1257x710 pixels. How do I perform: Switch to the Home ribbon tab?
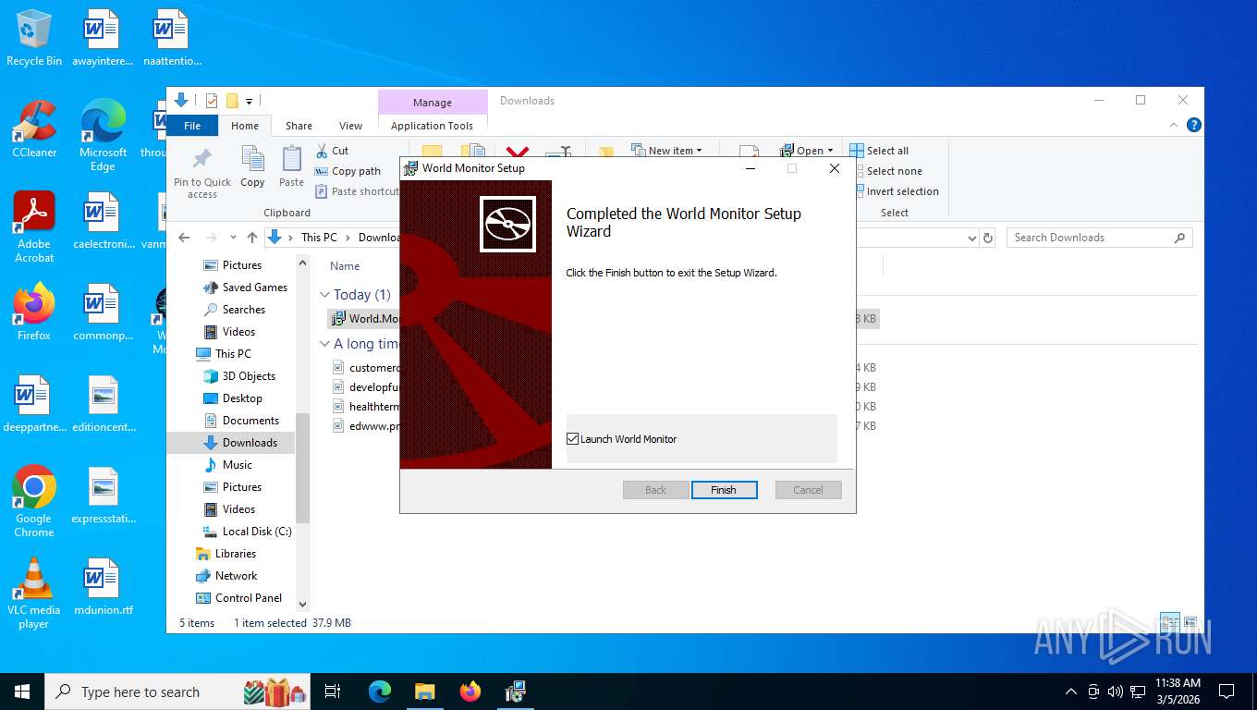(x=245, y=126)
